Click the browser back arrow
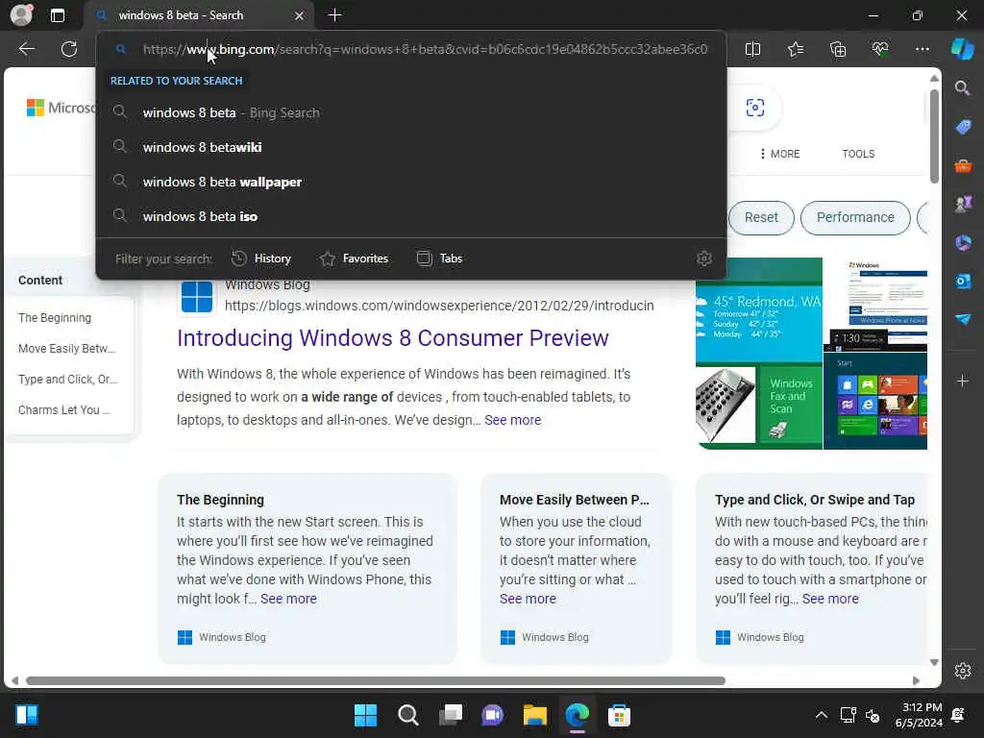Screen dimensions: 984x738 (x=26, y=49)
